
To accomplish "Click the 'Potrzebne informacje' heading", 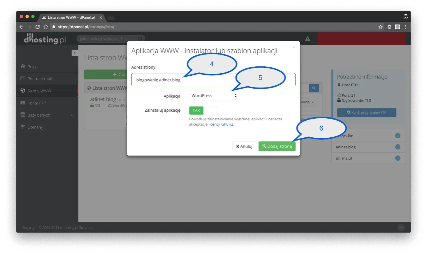I will [362, 77].
